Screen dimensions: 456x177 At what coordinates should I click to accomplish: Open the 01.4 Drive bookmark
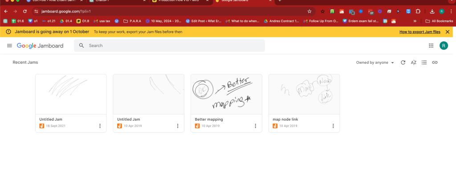click(x=66, y=21)
